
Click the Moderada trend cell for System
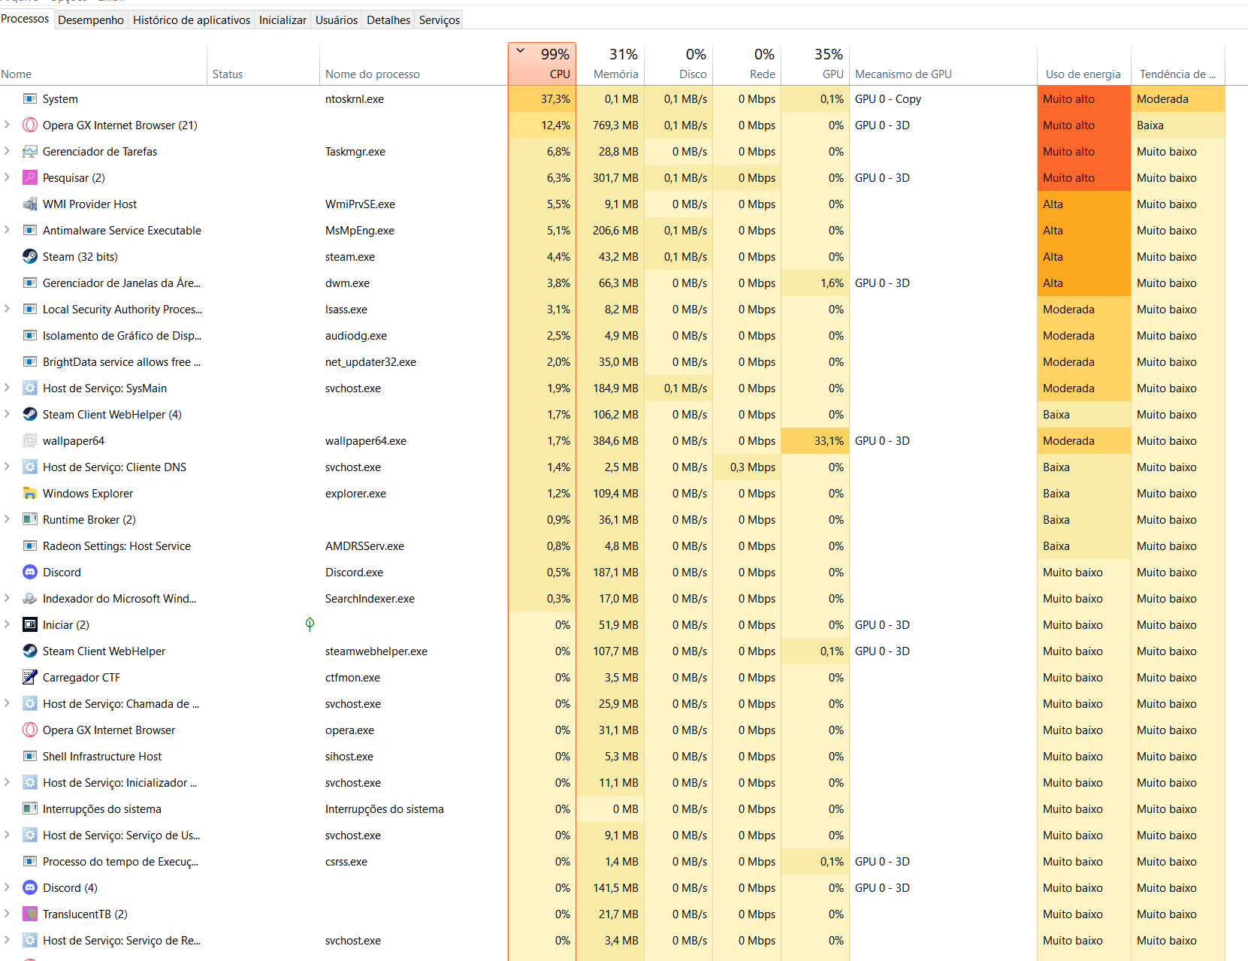[x=1177, y=99]
